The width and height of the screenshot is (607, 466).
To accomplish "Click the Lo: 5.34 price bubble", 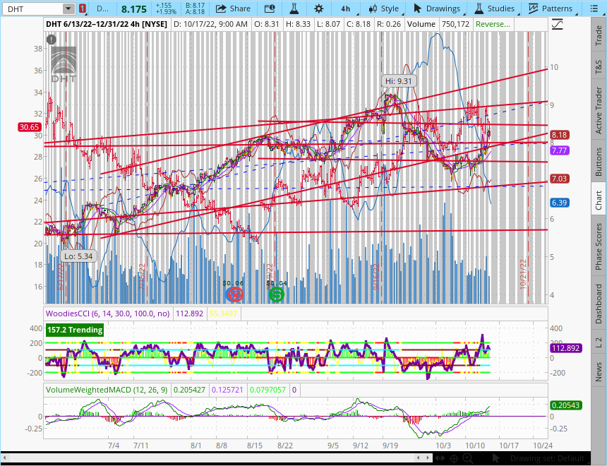I will (x=78, y=256).
